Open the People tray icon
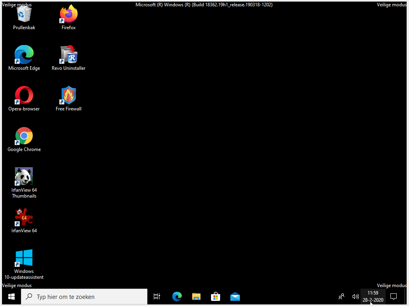Screen dimensions: 409x306 (x=341, y=297)
